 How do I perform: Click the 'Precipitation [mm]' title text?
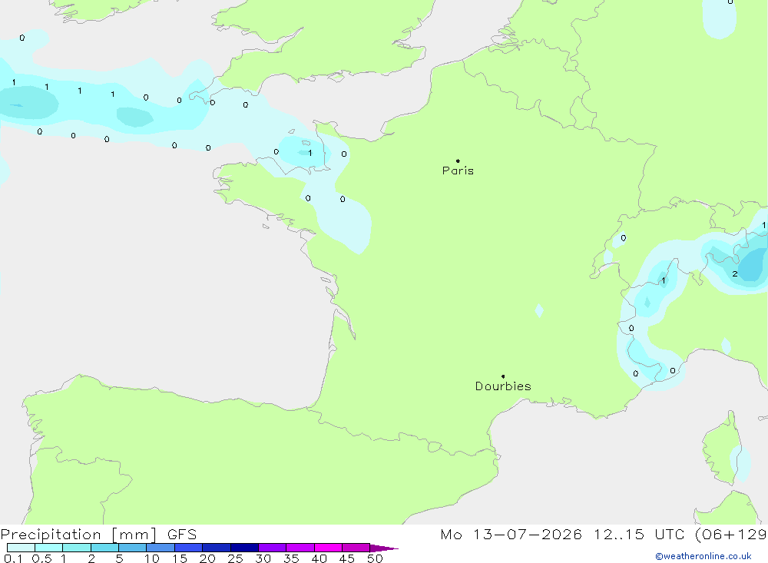pyautogui.click(x=78, y=535)
